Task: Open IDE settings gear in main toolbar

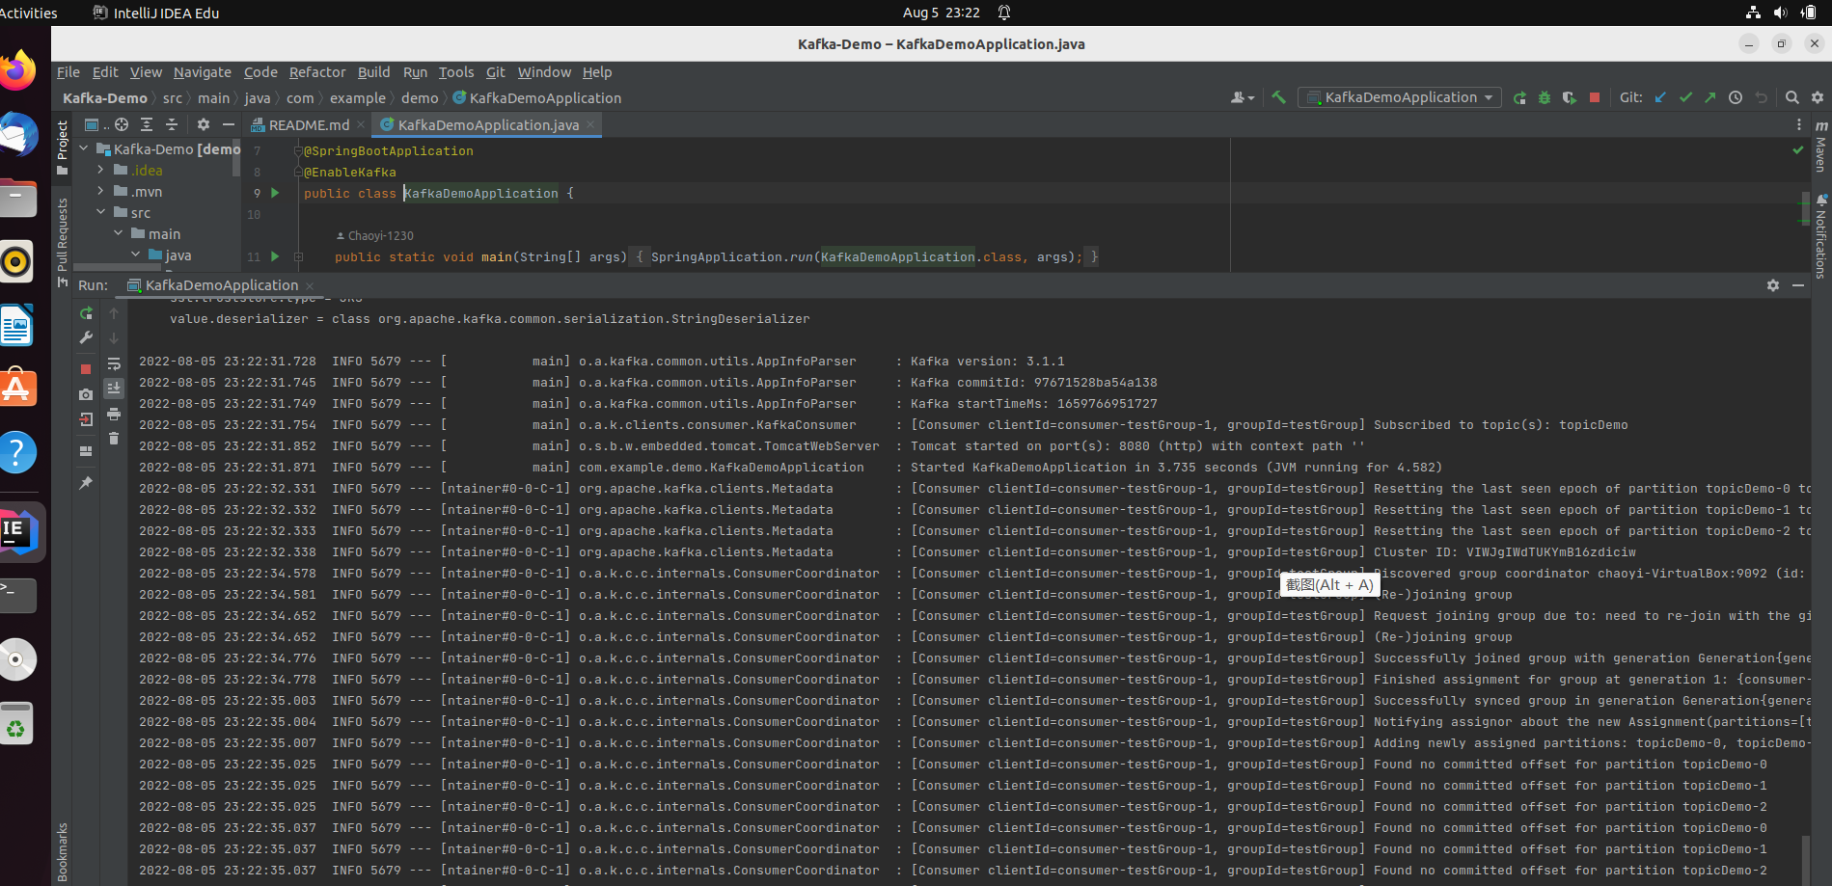Action: tap(1818, 97)
